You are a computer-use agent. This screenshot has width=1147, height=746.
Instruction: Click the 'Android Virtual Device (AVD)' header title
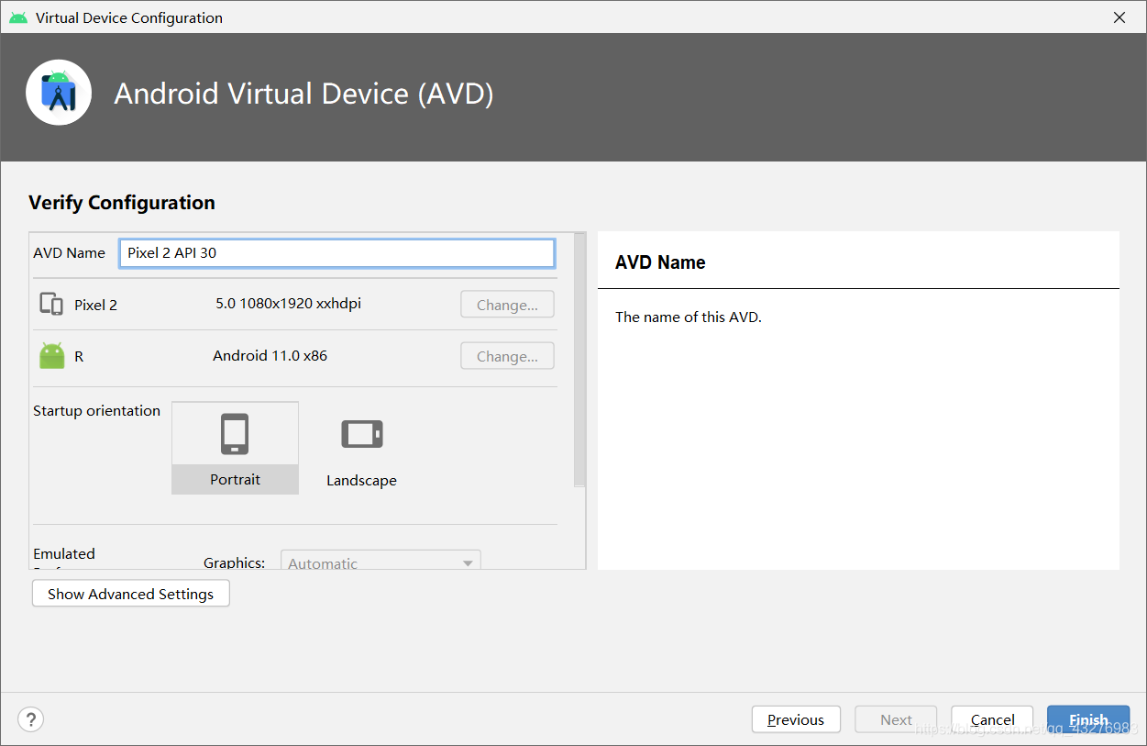pos(303,94)
